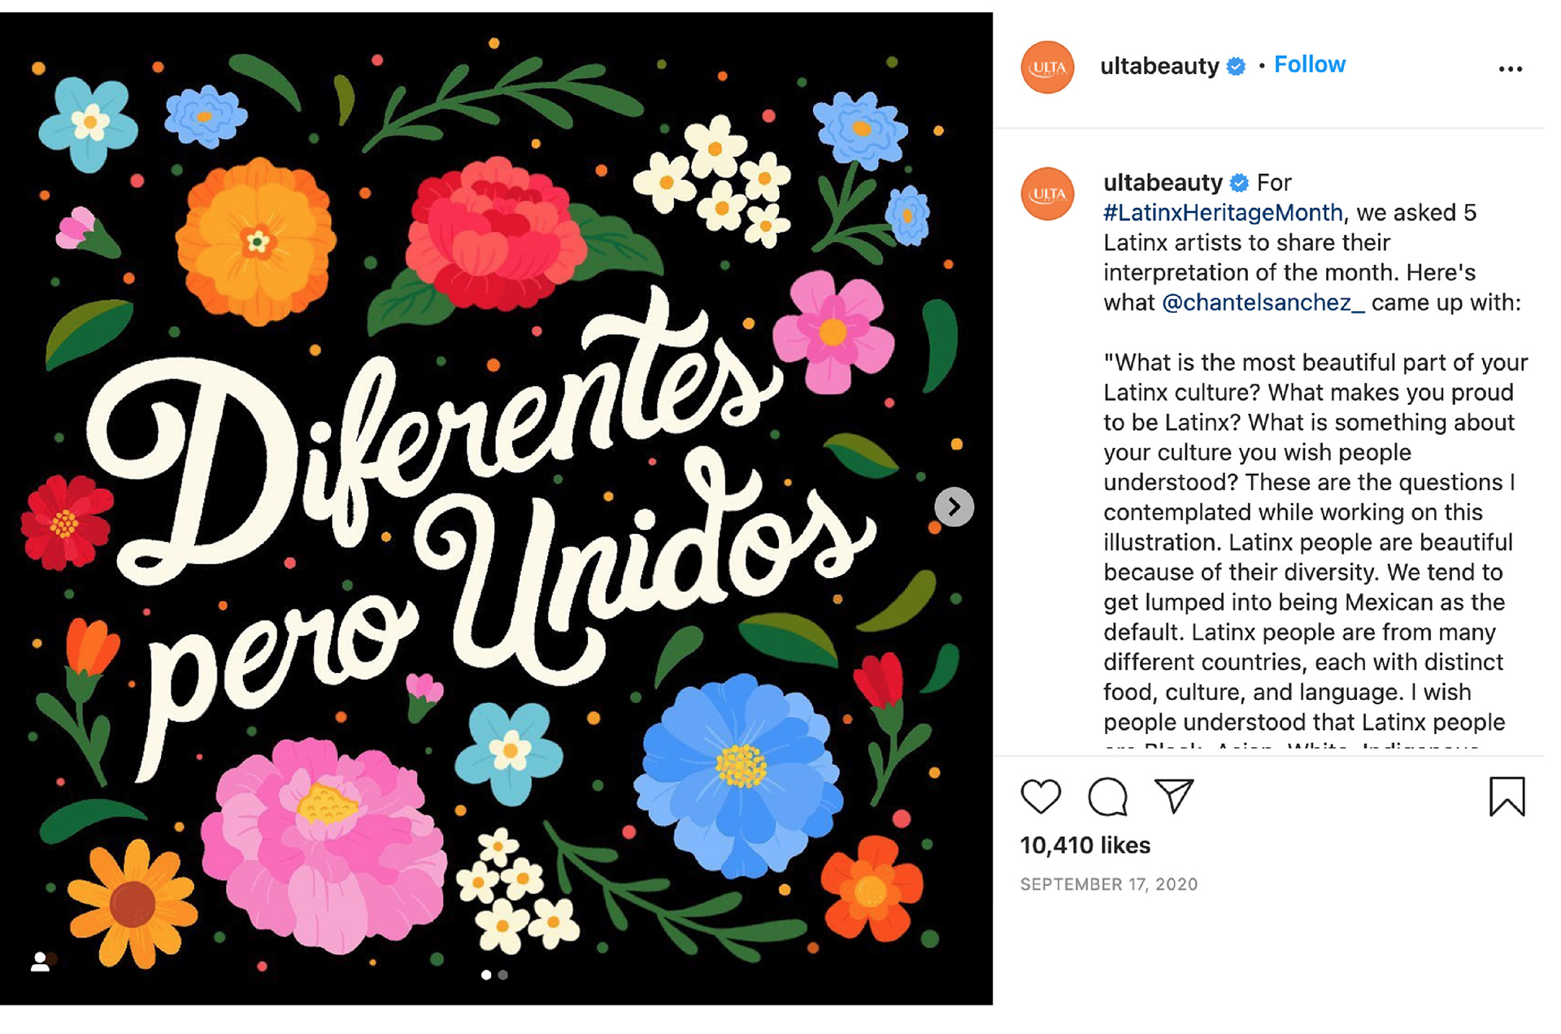Image resolution: width=1561 pixels, height=1034 pixels.
Task: Open ultabeauty username in the caption
Action: click(1163, 183)
